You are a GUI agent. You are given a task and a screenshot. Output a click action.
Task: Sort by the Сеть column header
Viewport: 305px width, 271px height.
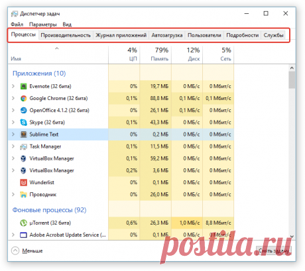click(218, 55)
